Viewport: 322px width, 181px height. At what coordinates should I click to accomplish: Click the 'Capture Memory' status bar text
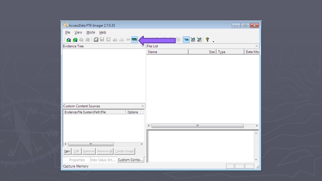pyautogui.click(x=76, y=166)
